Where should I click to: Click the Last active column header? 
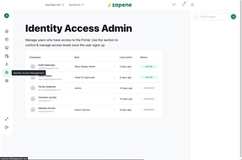coord(126,57)
